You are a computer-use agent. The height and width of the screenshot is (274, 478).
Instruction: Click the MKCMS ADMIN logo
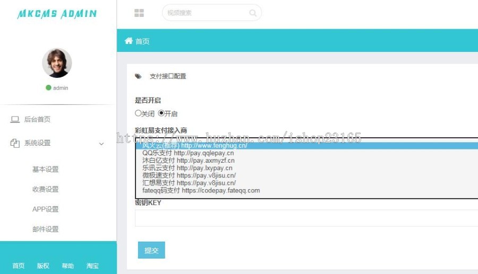(57, 14)
